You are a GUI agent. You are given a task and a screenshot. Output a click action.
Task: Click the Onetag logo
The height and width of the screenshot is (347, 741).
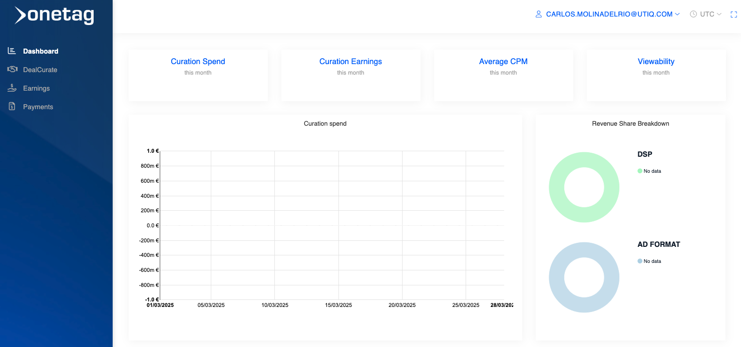[x=54, y=16]
